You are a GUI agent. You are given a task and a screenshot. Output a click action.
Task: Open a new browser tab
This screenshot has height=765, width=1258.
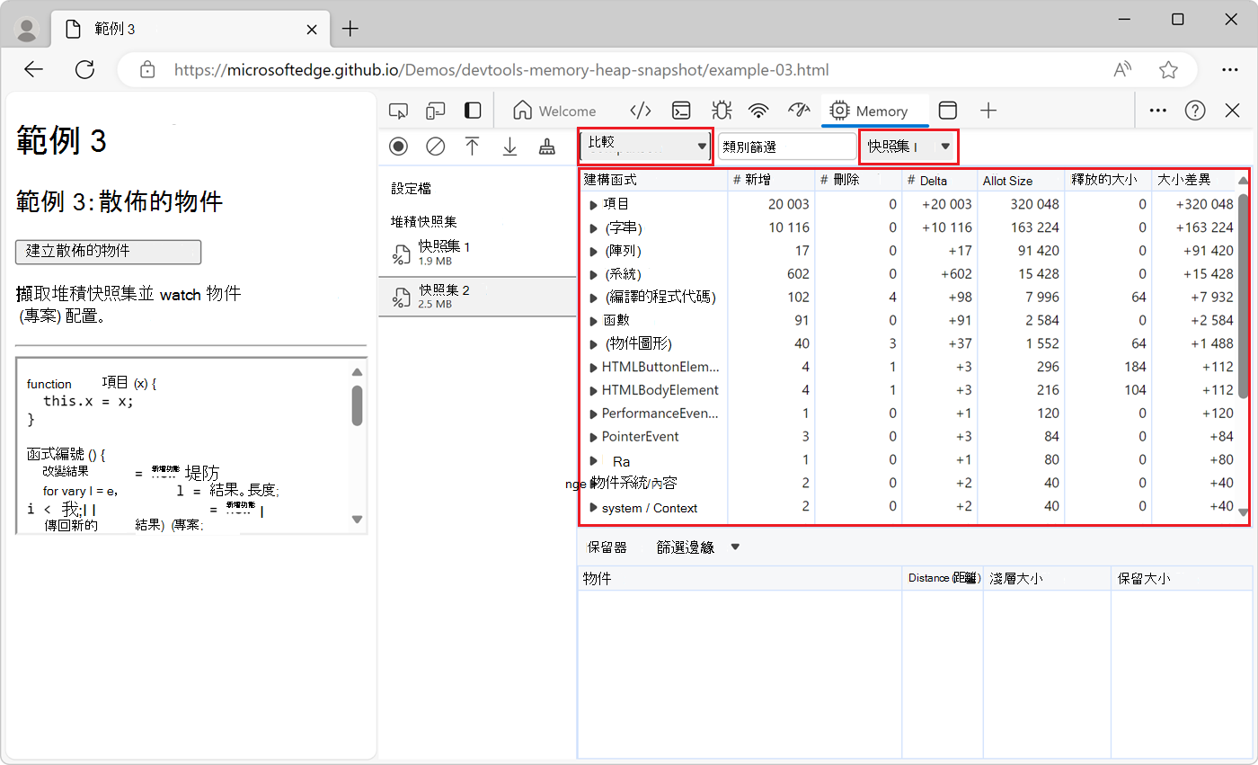point(350,29)
